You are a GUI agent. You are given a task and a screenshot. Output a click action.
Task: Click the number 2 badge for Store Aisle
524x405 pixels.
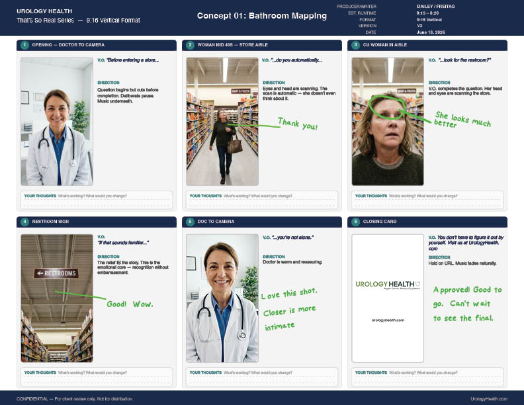tap(190, 45)
